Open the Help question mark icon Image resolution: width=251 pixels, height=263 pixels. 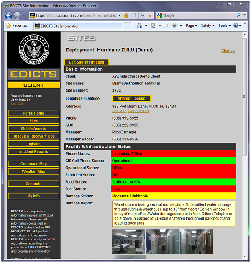pyautogui.click(x=236, y=26)
